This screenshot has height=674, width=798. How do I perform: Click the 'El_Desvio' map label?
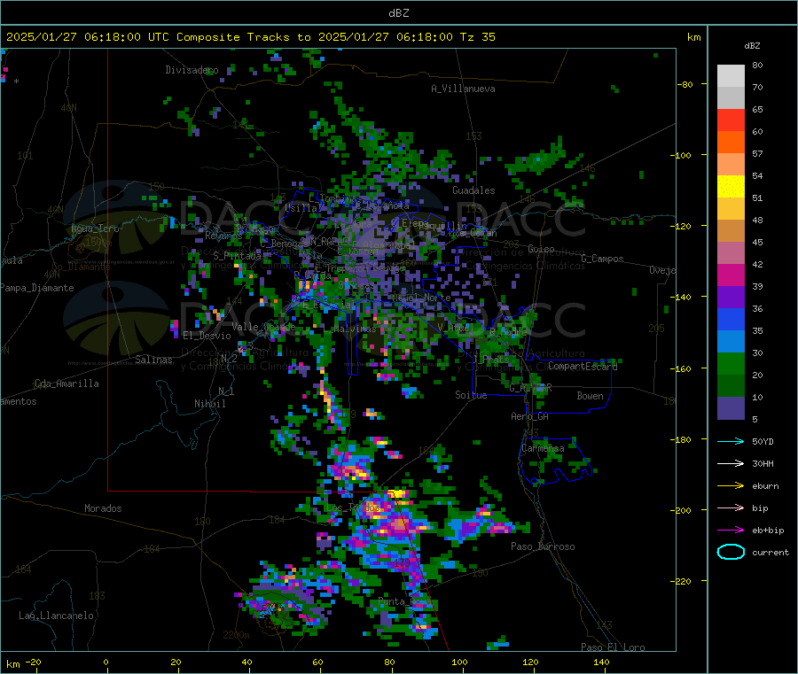pyautogui.click(x=207, y=336)
